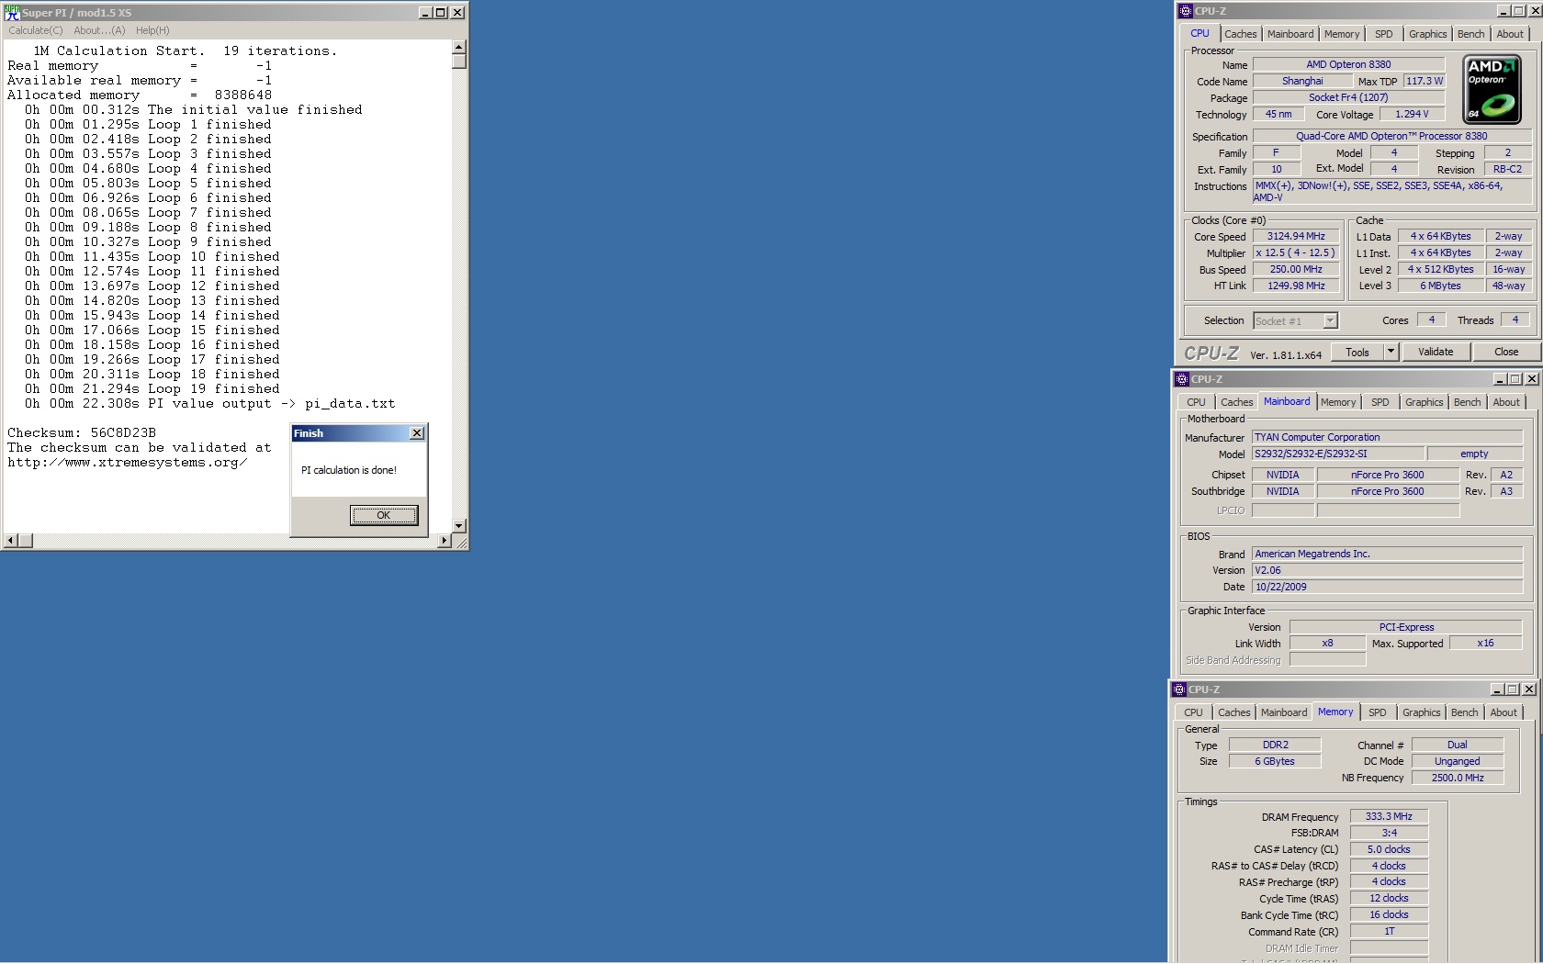Click the Validate button in CPU-Z
This screenshot has width=1543, height=964.
coord(1436,353)
